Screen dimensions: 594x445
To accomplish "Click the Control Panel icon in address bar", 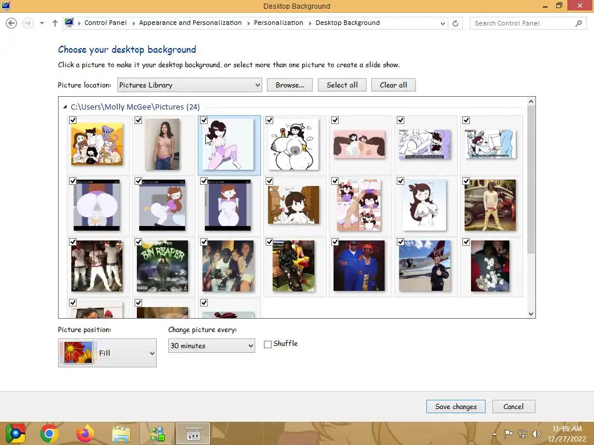I will click(69, 23).
